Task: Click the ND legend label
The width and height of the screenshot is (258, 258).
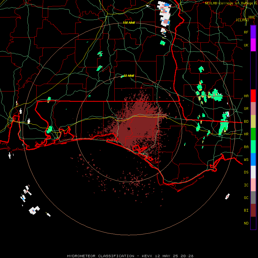Action: tap(246, 223)
